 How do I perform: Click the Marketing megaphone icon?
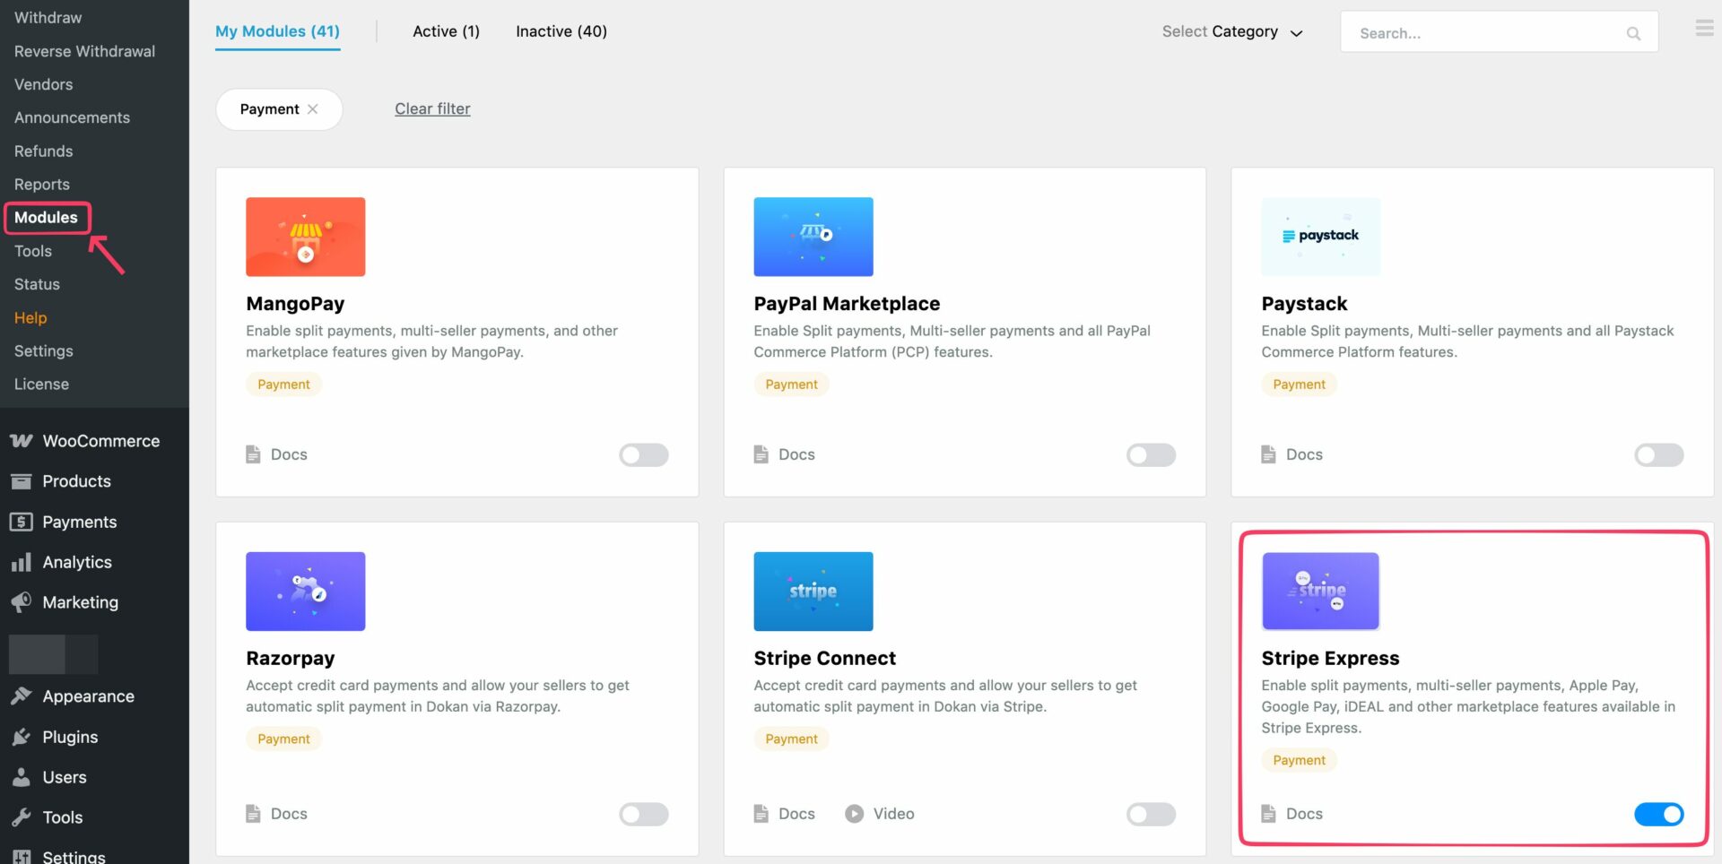[22, 602]
